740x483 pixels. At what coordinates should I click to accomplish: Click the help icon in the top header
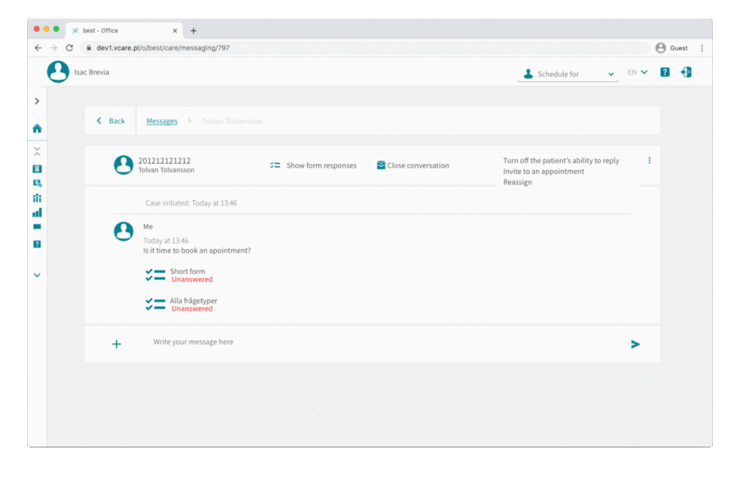664,72
